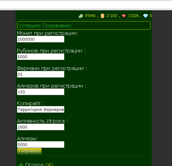Screen dimensions: 172x166
Task: Click the red ruby gem icon
Action: (124, 16)
